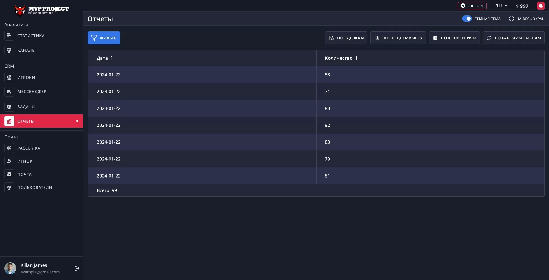Screen dimensions: 549x280
Task: Open Мессенджер via its chat icon
Action: (9, 91)
